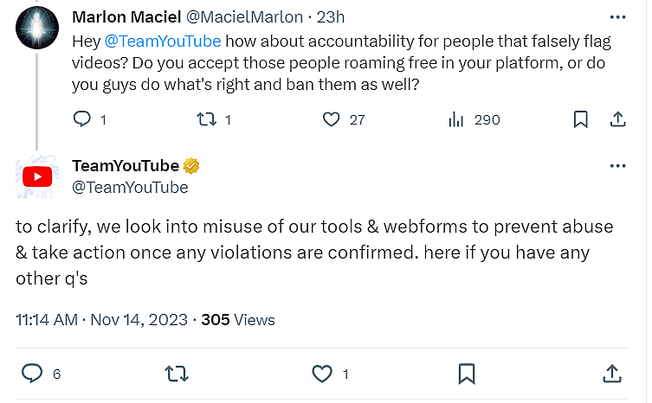This screenshot has width=652, height=403.
Task: Open more options for TeamYouTube's tweet
Action: [x=617, y=166]
